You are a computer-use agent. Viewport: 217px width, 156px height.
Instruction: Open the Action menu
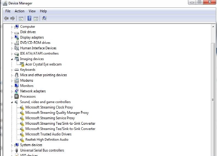pyautogui.click(x=19, y=11)
